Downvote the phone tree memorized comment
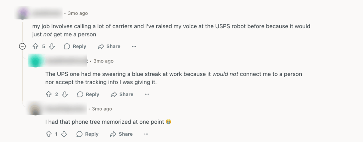 pyautogui.click(x=64, y=134)
